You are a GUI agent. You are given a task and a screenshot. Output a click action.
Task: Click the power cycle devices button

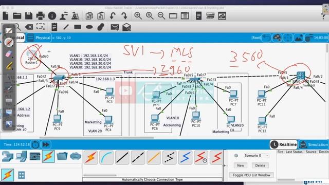coord(35,144)
